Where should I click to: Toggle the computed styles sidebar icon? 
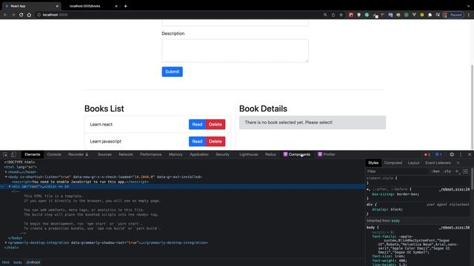[465, 171]
